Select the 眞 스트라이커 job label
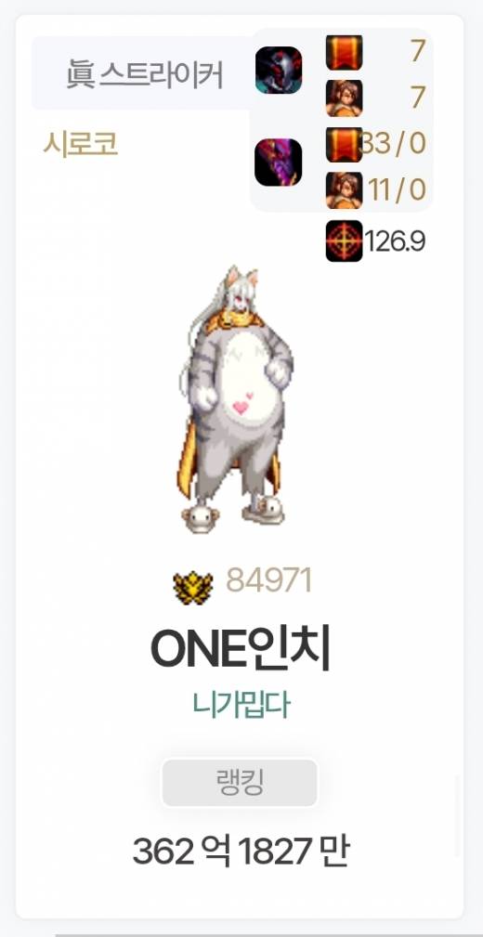The width and height of the screenshot is (483, 937). [x=145, y=74]
